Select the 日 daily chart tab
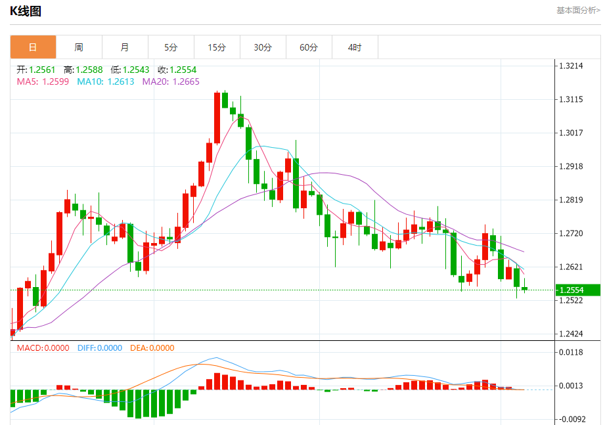The width and height of the screenshot is (605, 425). (34, 47)
